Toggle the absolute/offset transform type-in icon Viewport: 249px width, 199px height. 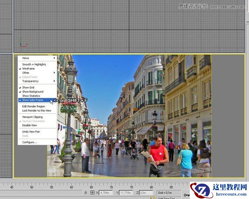click(x=92, y=193)
